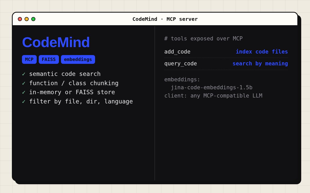
Task: Open the 'search by meaning' link
Action: [260, 64]
